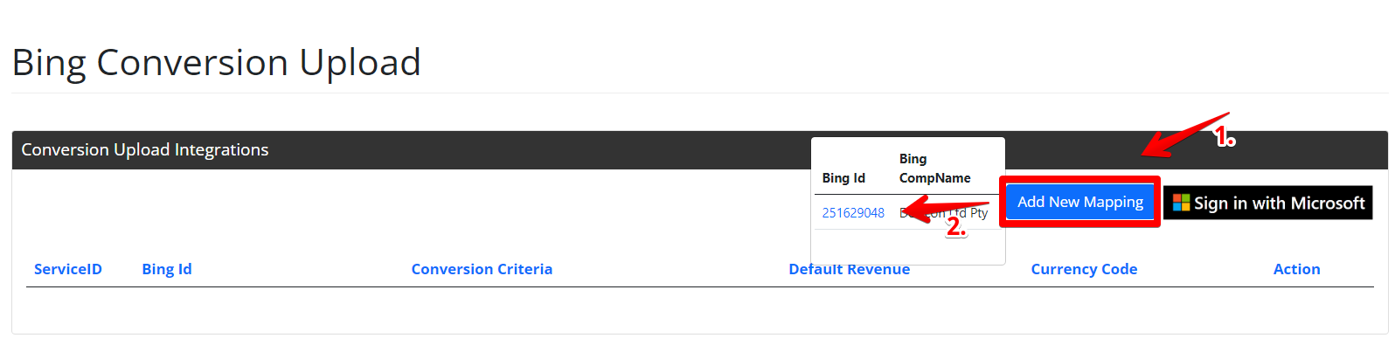Image resolution: width=1395 pixels, height=345 pixels.
Task: Click the red arrow pointing at the Bing Id
Action: [944, 212]
